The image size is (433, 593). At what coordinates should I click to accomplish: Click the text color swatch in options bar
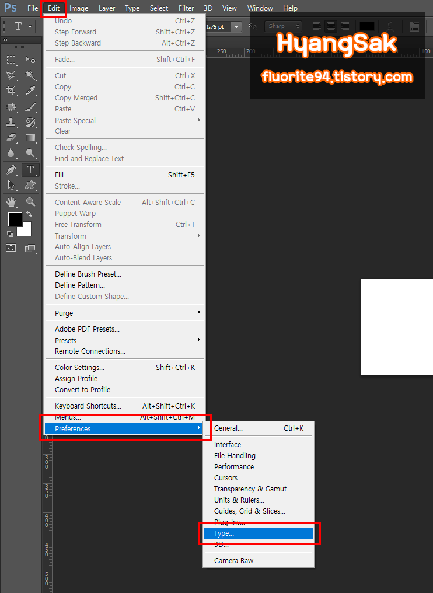(x=367, y=26)
